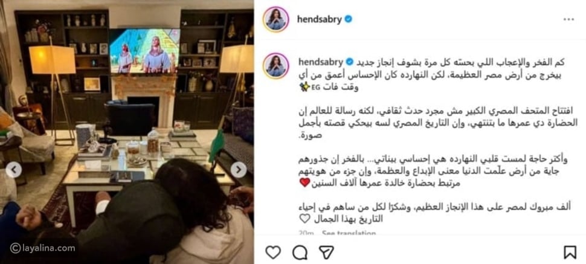Image resolution: width=586 pixels, height=264 pixels.
Task: Click the verified badge in the caption
Action: [349, 62]
